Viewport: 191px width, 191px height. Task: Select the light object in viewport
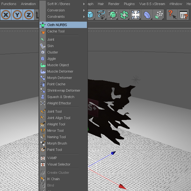point(136,80)
